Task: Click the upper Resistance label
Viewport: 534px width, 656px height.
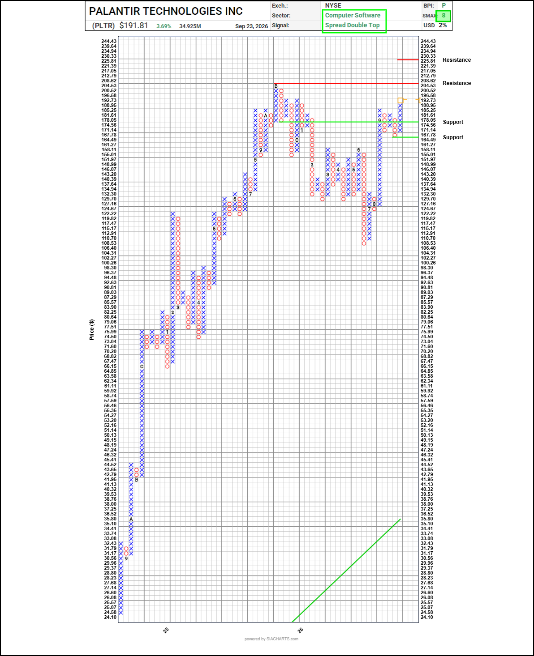Action: 456,60
